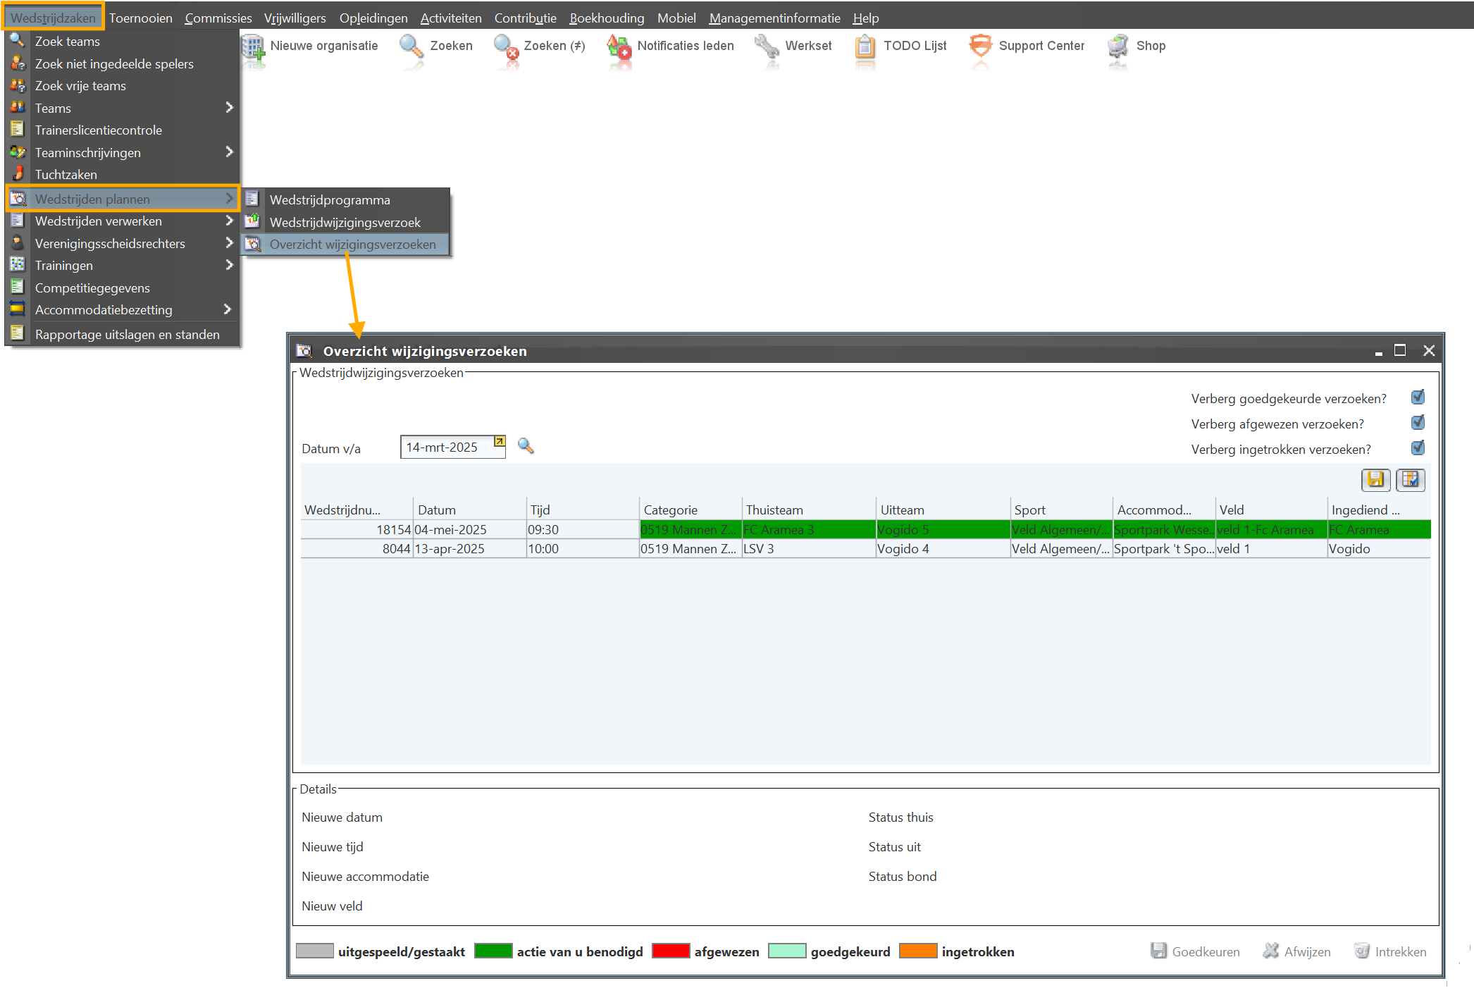Click the magnifier search icon beside Datum v/a
1474x1000 pixels.
pos(526,446)
